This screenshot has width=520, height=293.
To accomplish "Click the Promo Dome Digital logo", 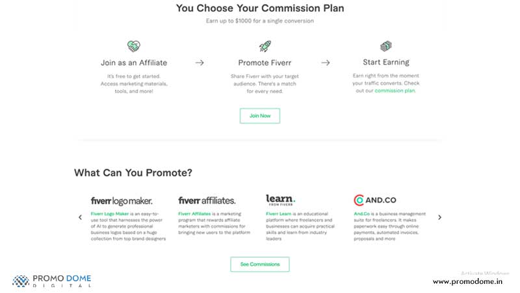I will pyautogui.click(x=52, y=281).
